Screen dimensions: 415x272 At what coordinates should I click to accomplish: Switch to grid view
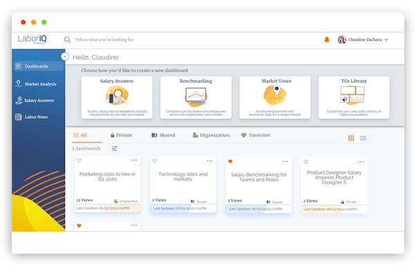tap(351, 138)
